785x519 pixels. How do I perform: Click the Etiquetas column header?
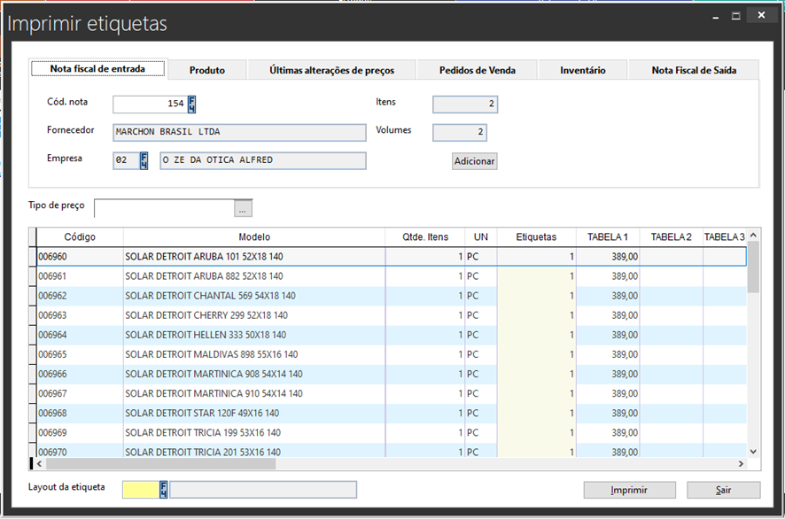click(x=536, y=236)
